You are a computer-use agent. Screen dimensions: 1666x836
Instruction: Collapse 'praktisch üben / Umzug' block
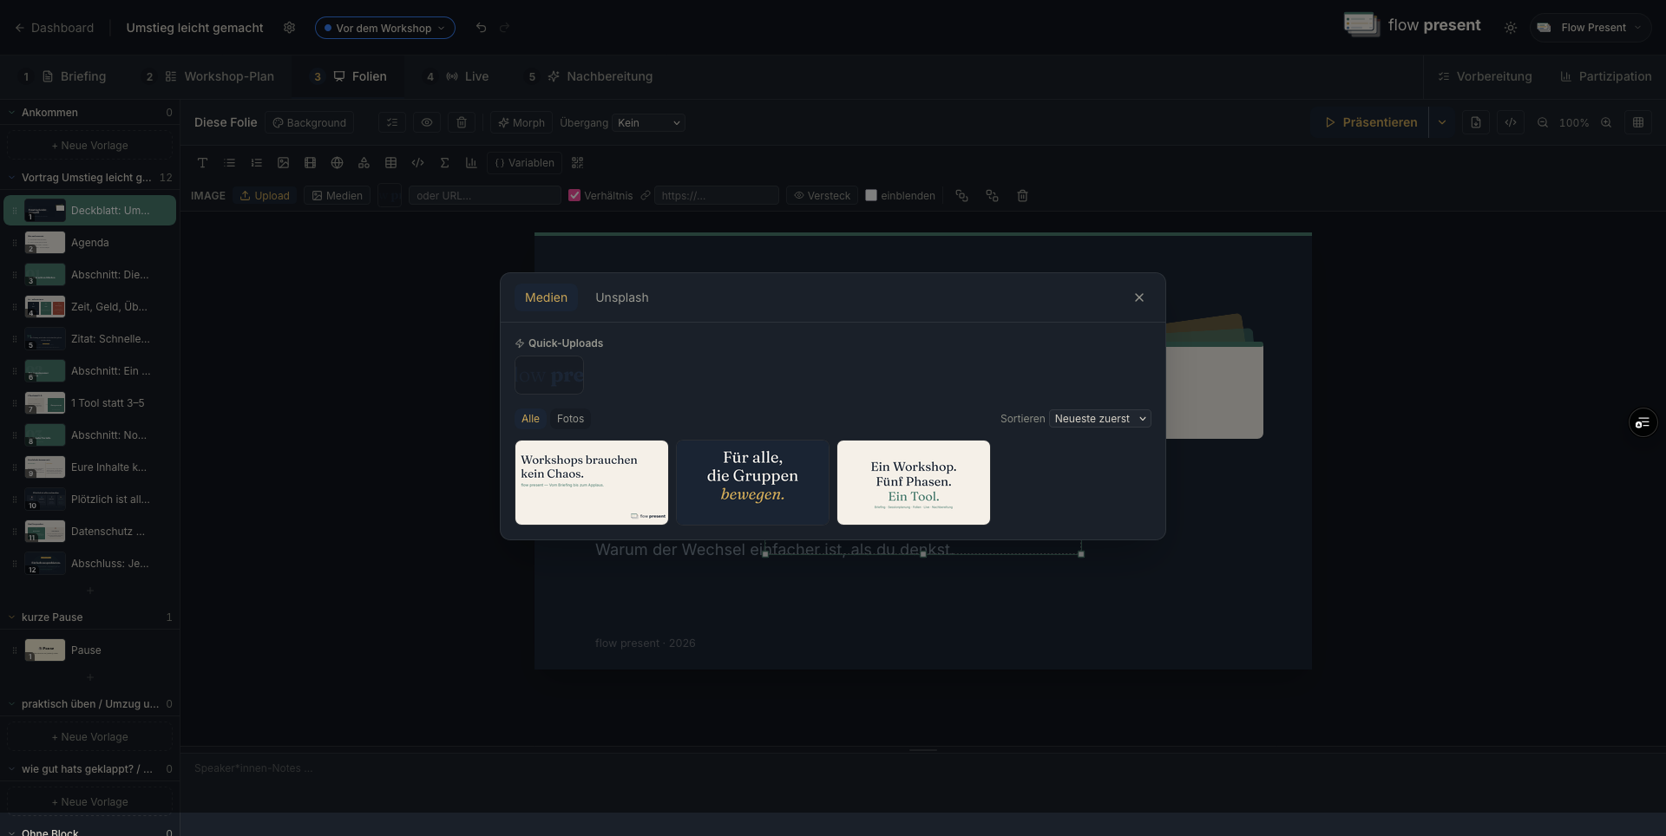(12, 704)
